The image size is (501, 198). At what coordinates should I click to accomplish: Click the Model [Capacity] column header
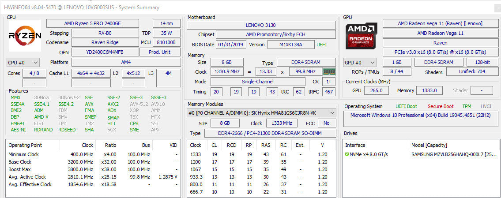[x=429, y=145]
